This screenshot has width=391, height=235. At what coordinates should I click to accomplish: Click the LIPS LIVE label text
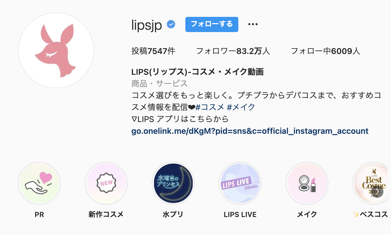click(240, 215)
